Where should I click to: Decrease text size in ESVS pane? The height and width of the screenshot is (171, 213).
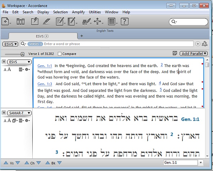[x=5, y=70]
